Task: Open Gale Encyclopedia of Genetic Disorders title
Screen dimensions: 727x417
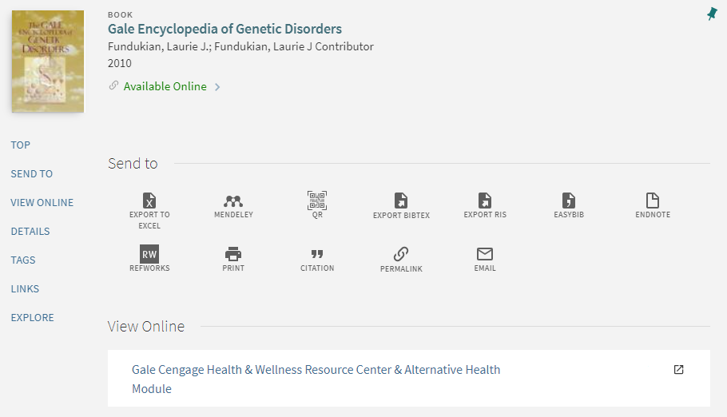Action: (x=224, y=30)
